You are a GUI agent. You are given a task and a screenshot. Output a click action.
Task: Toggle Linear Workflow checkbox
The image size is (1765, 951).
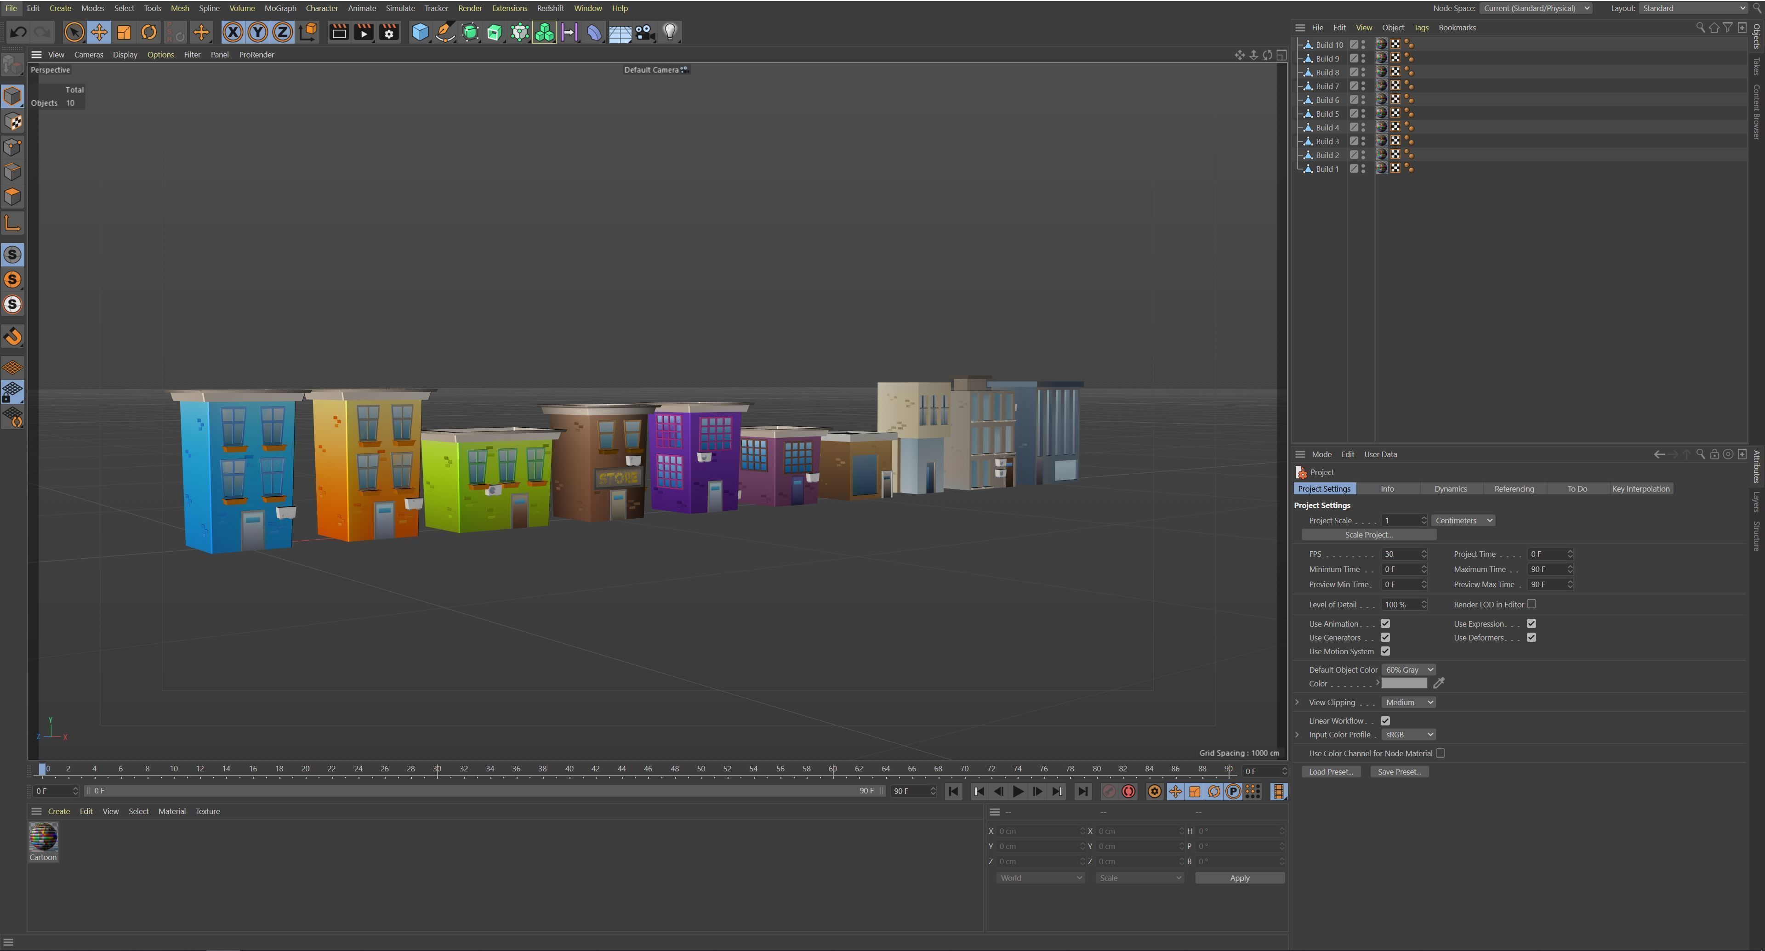[x=1385, y=721]
